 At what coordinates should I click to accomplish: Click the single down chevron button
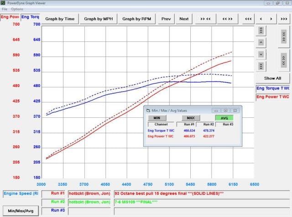coord(261,54)
